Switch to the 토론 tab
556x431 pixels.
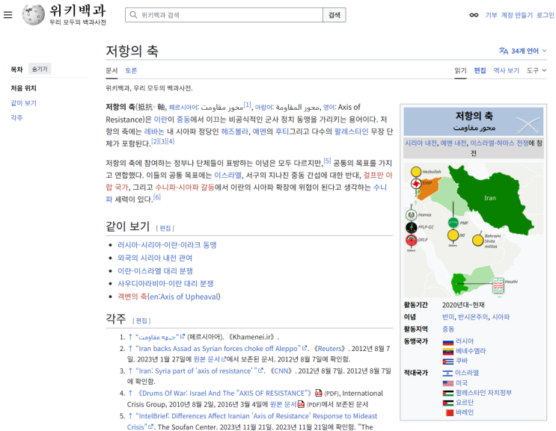[131, 70]
